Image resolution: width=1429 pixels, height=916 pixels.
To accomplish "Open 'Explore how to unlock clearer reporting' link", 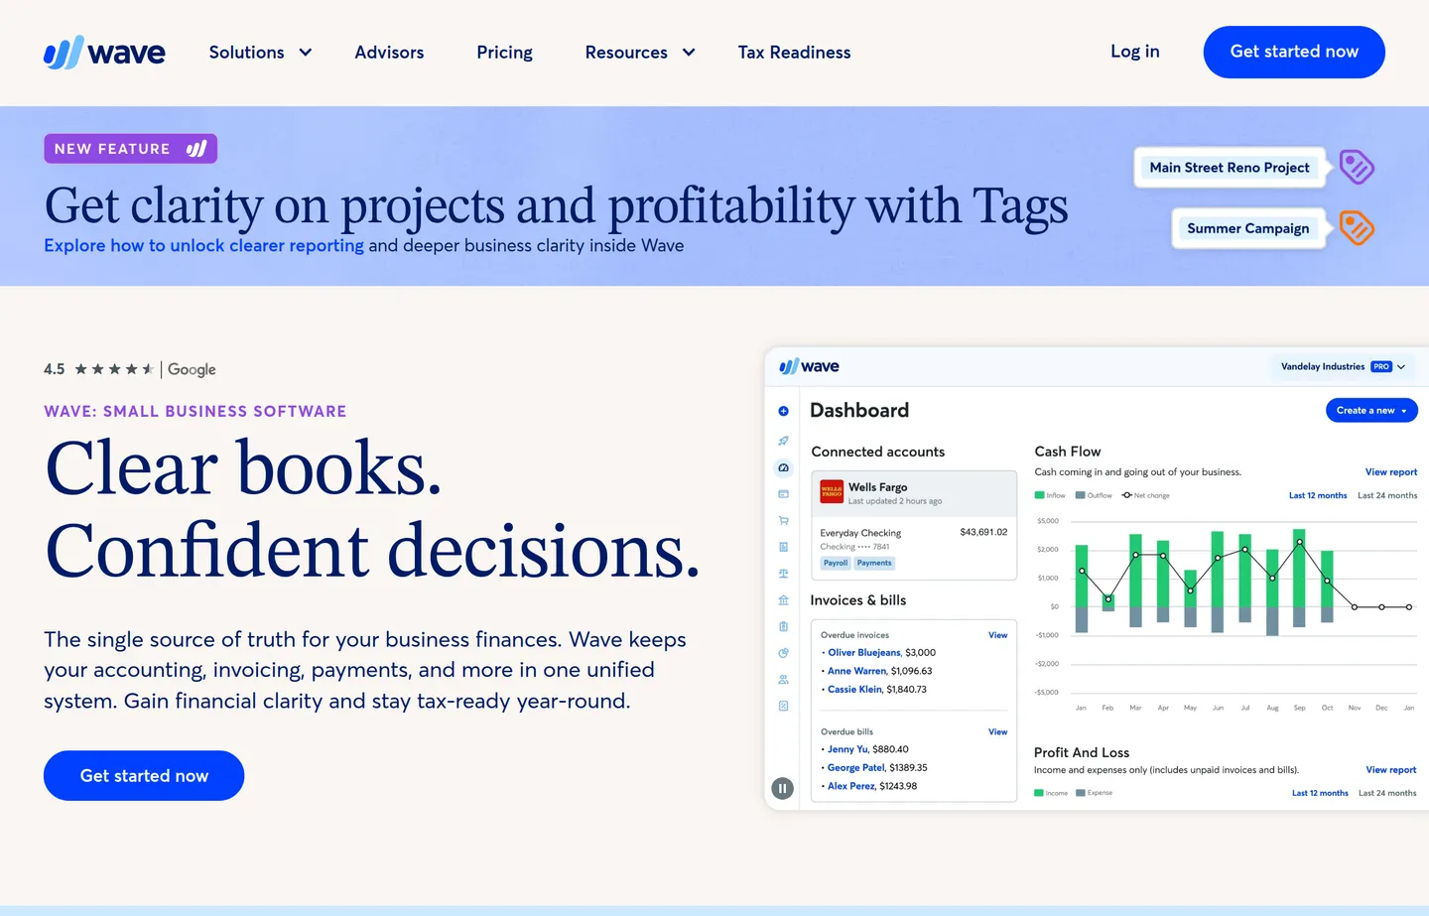I will (203, 245).
